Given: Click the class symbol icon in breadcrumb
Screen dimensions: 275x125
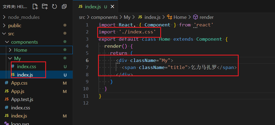Looking at the screenshot, I should tap(169, 17).
